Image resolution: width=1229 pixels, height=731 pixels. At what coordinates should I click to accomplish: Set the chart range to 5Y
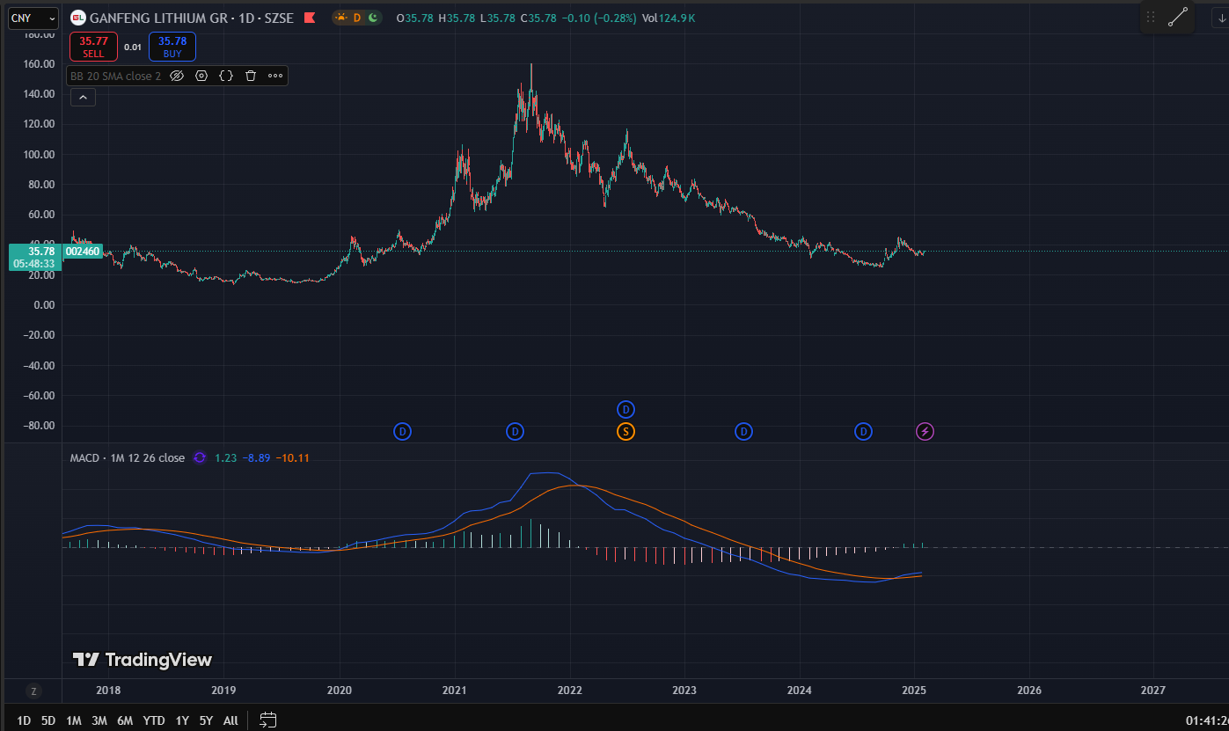(x=206, y=720)
